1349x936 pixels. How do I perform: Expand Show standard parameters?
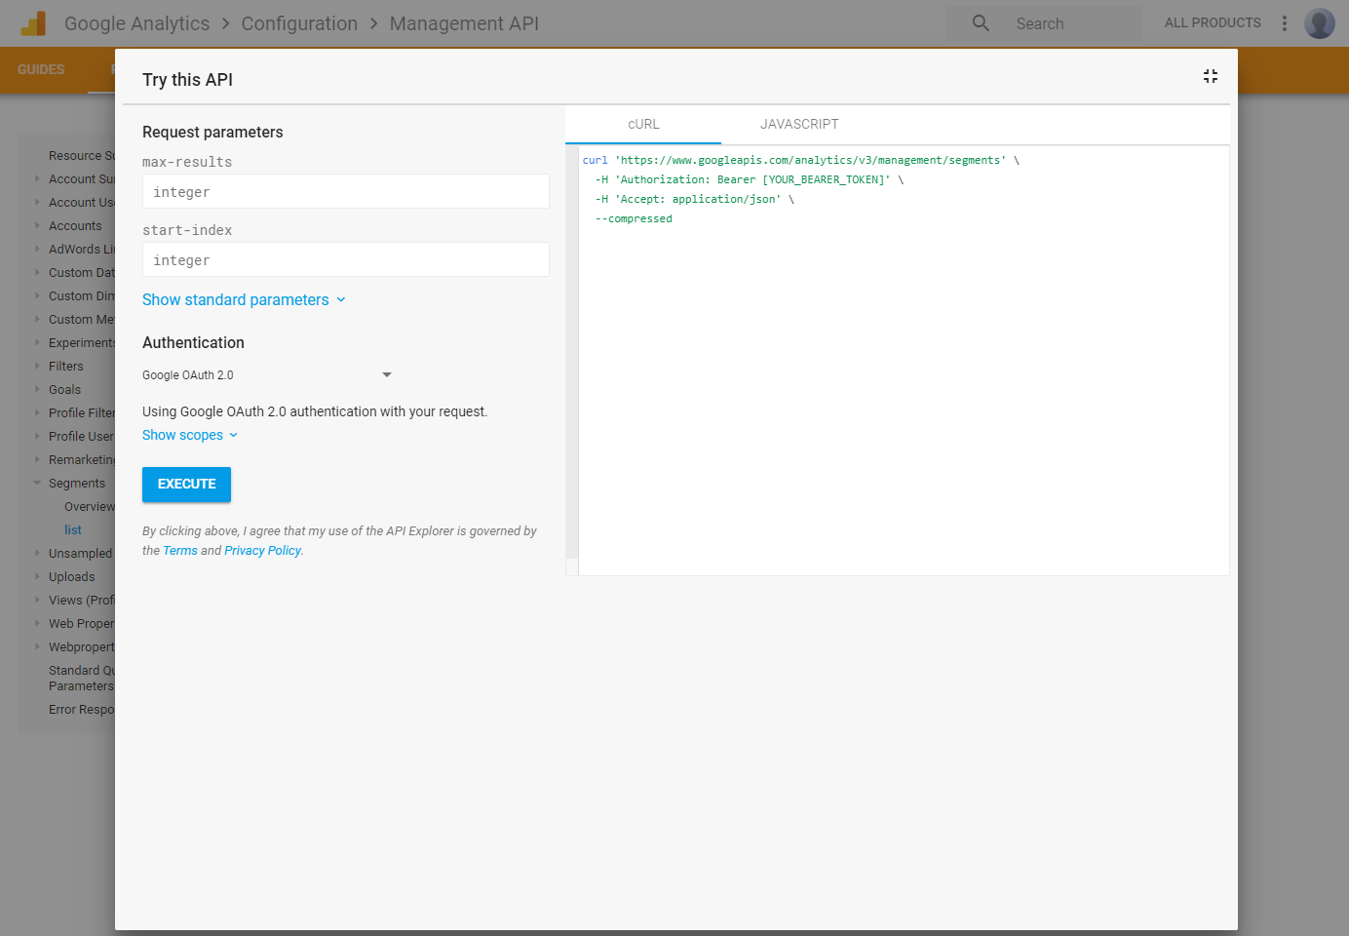tap(244, 299)
